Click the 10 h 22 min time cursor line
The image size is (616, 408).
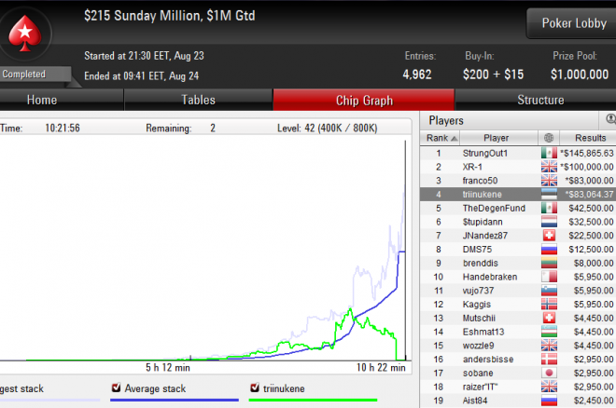point(405,250)
